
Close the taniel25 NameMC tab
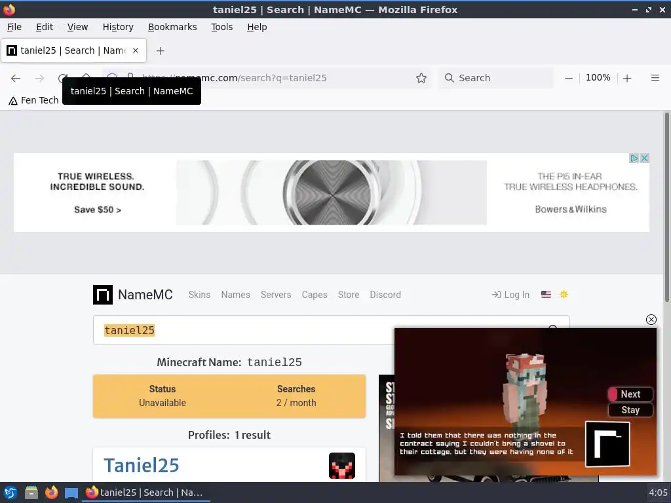(x=136, y=50)
